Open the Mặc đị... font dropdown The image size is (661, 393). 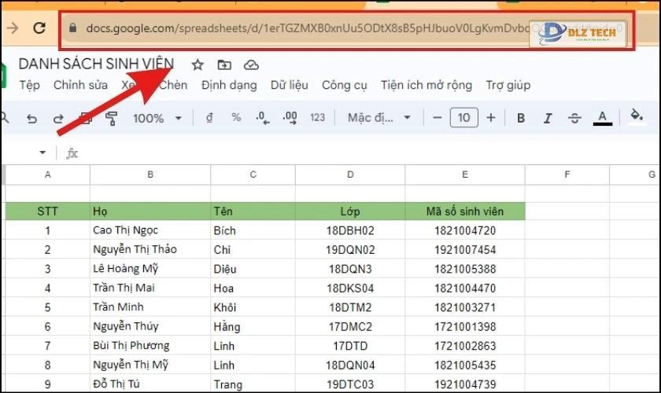click(379, 118)
